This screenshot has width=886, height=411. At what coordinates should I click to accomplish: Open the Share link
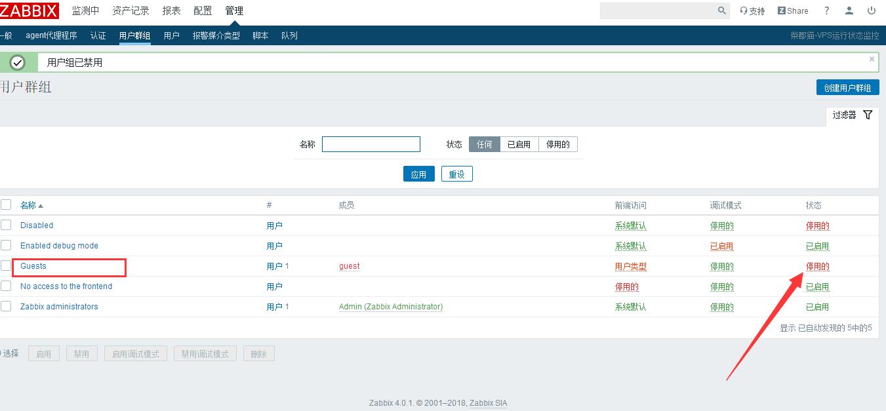pos(793,11)
